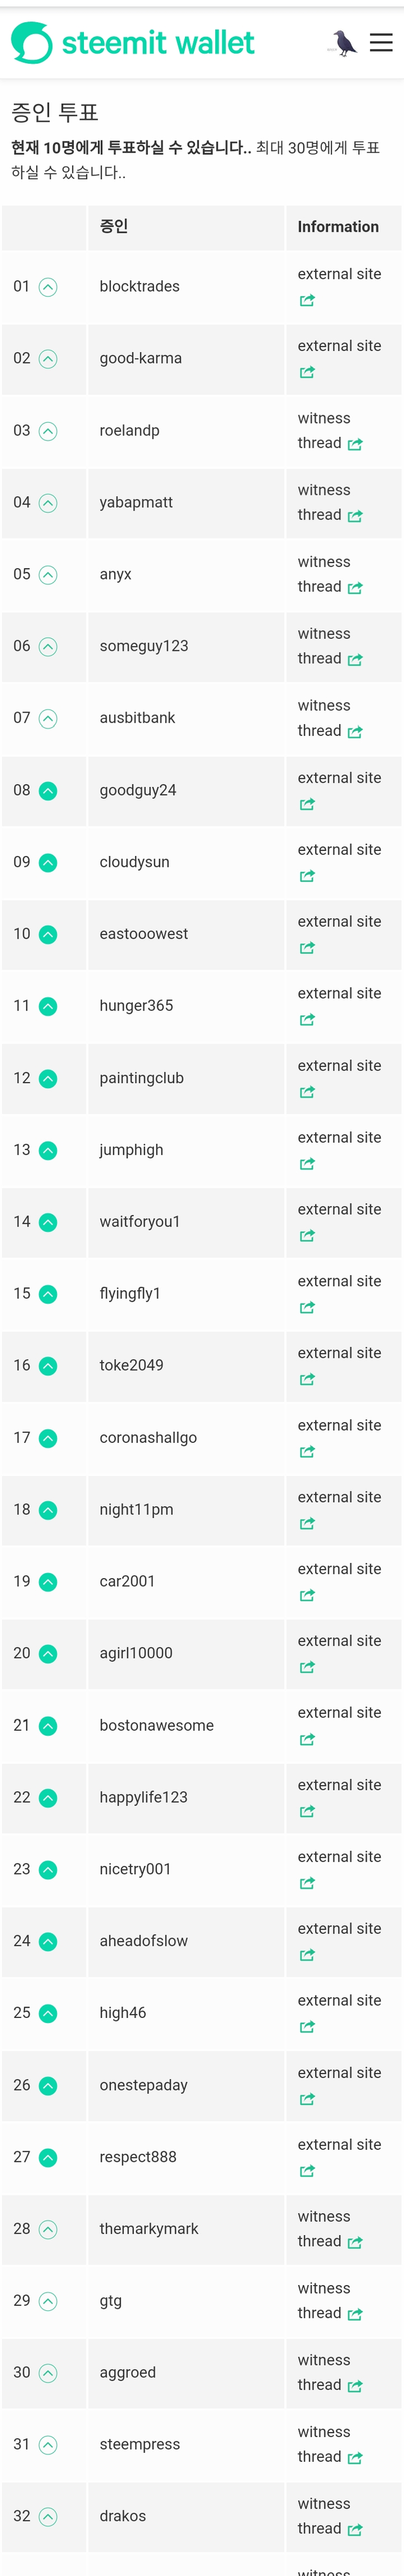Toggle vote arrow for anyx
Screen dimensions: 404x2576
(48, 575)
